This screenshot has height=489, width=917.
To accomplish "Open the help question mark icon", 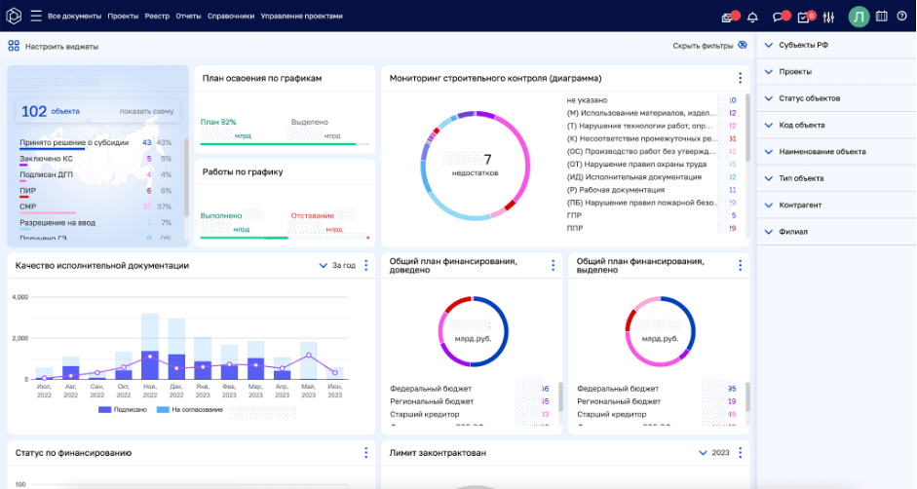I will click(x=901, y=17).
